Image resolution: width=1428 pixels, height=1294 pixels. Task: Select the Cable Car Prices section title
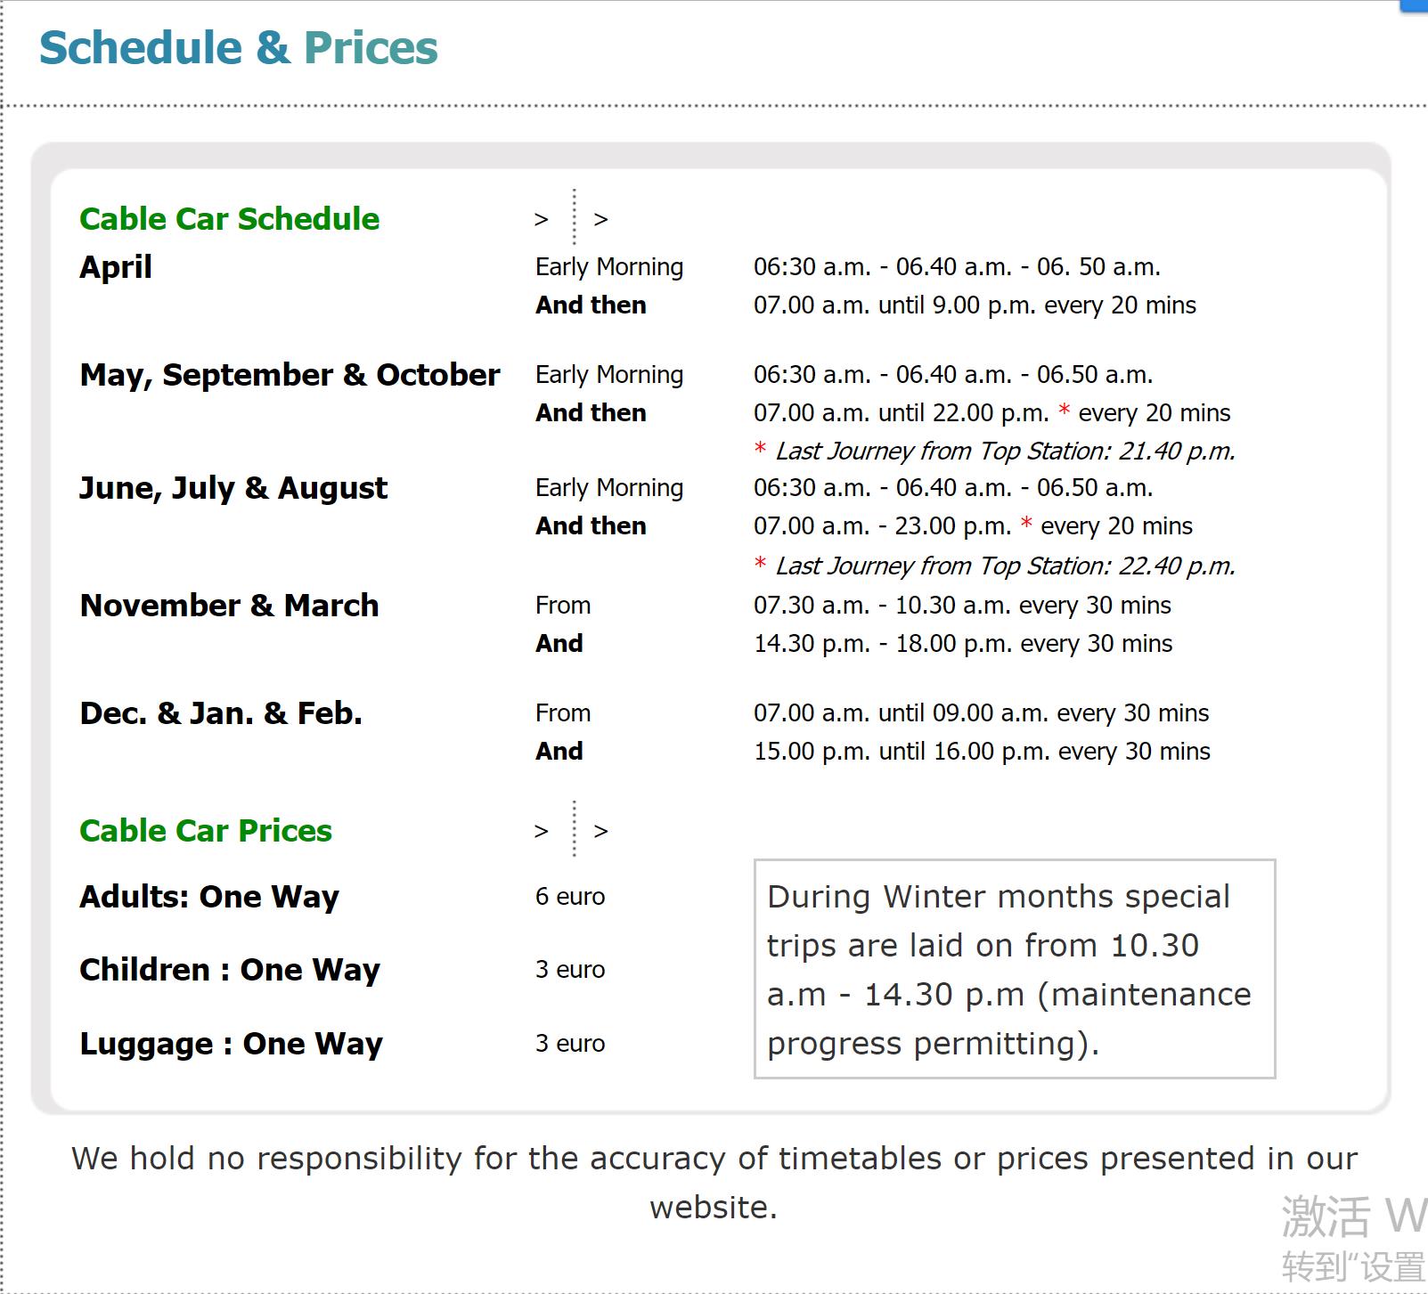pyautogui.click(x=205, y=831)
